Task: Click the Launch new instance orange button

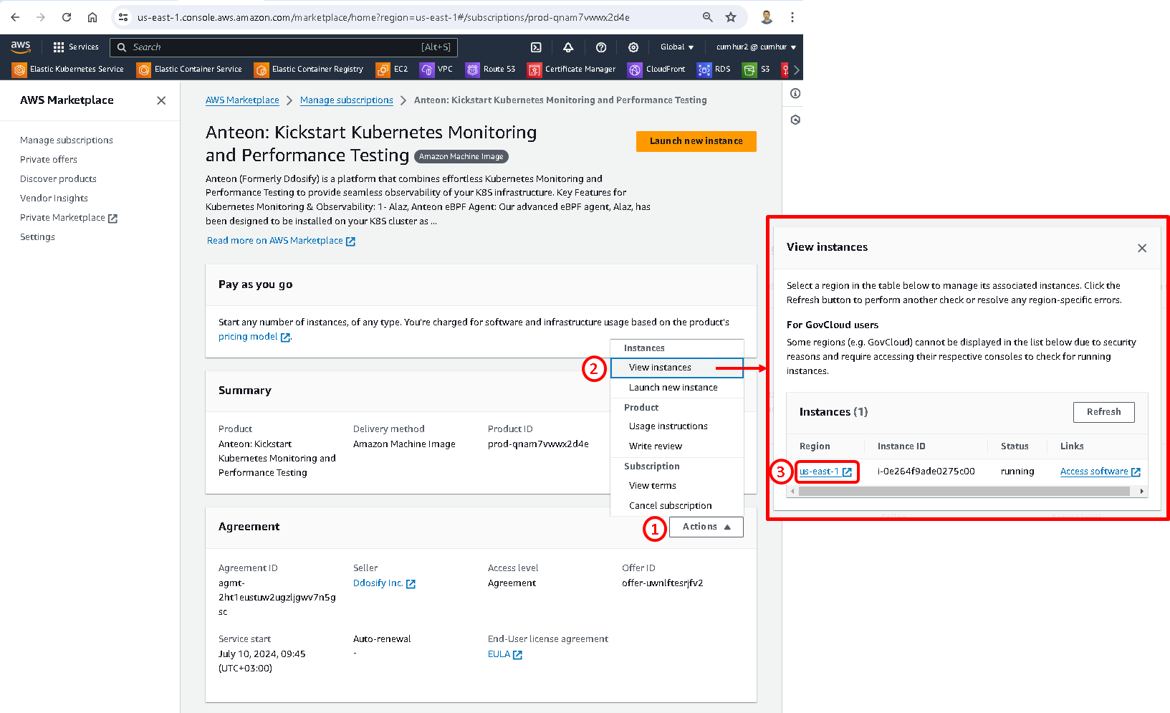Action: [696, 141]
